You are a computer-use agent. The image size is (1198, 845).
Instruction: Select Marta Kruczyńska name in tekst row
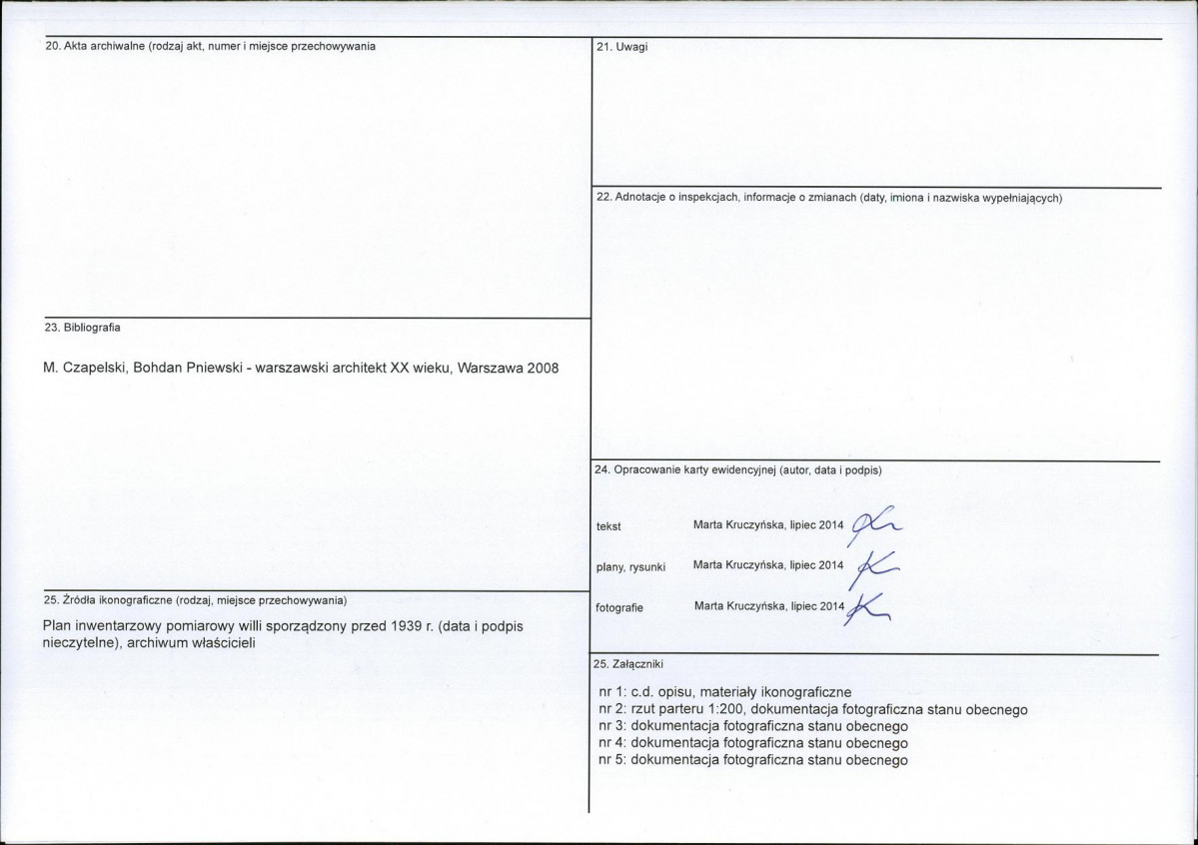(x=738, y=524)
